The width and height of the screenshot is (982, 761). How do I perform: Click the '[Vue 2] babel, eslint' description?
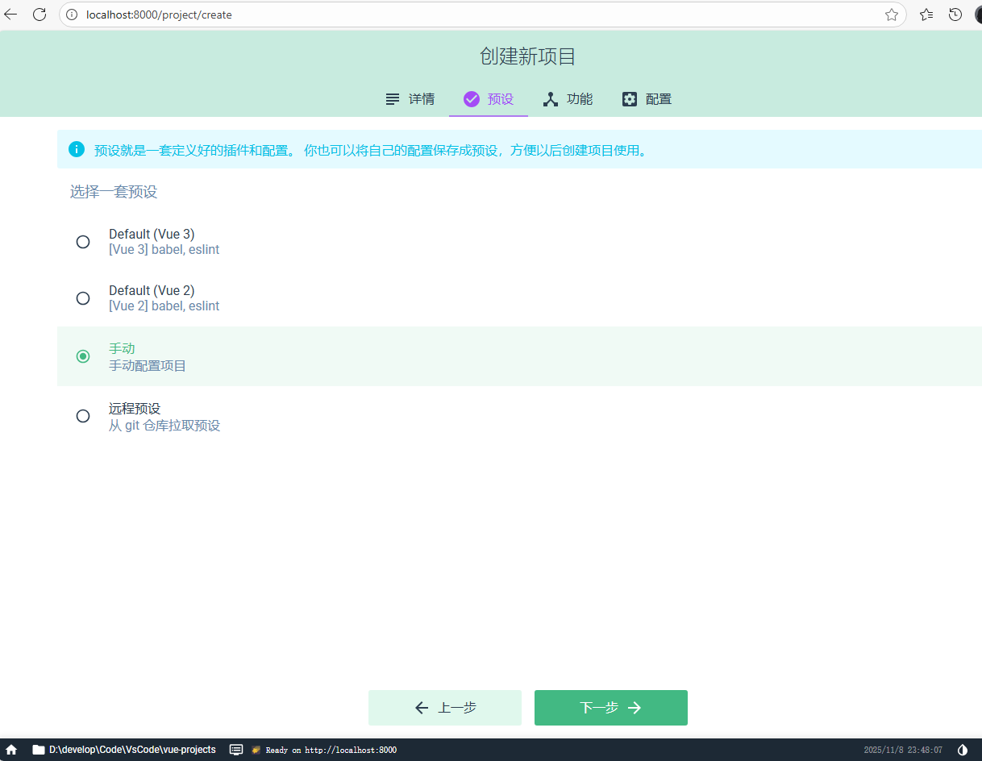pyautogui.click(x=164, y=306)
